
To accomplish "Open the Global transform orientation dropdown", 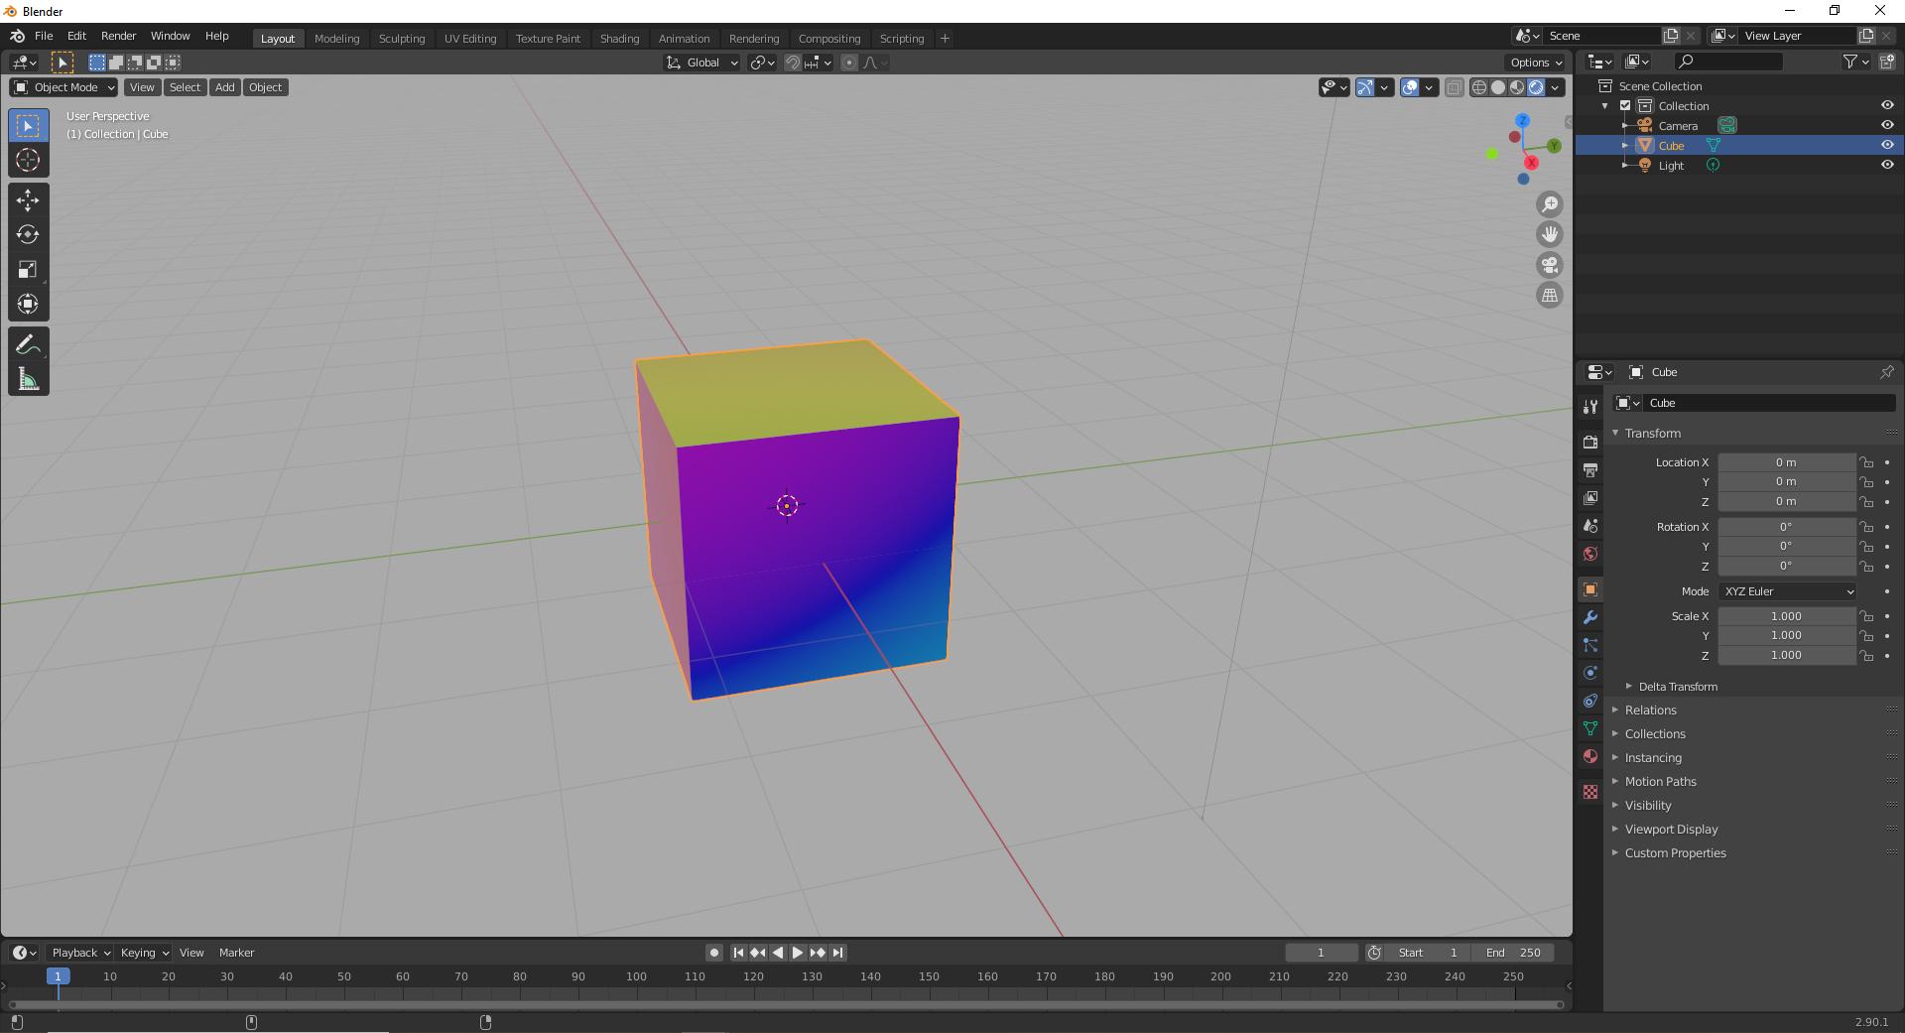I will tap(701, 63).
